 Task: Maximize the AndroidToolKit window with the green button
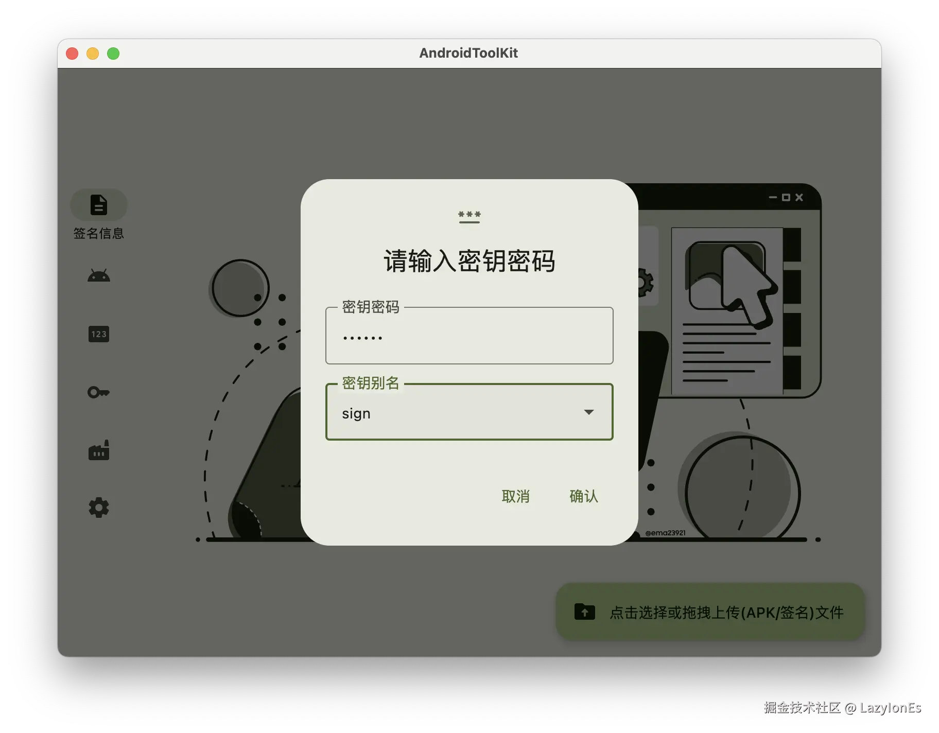click(113, 54)
